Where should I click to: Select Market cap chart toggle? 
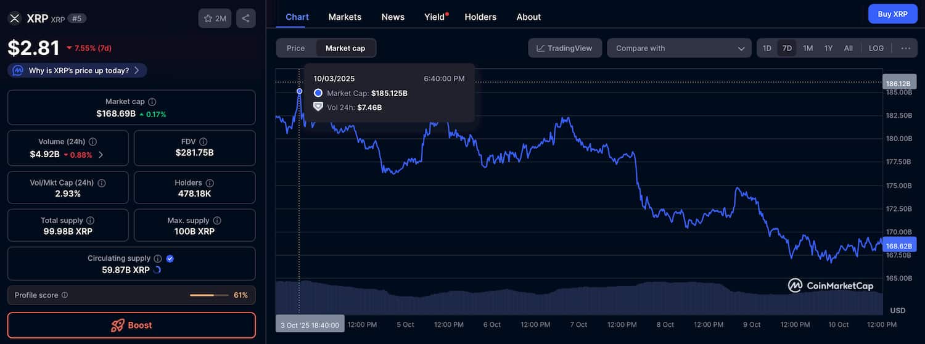345,48
